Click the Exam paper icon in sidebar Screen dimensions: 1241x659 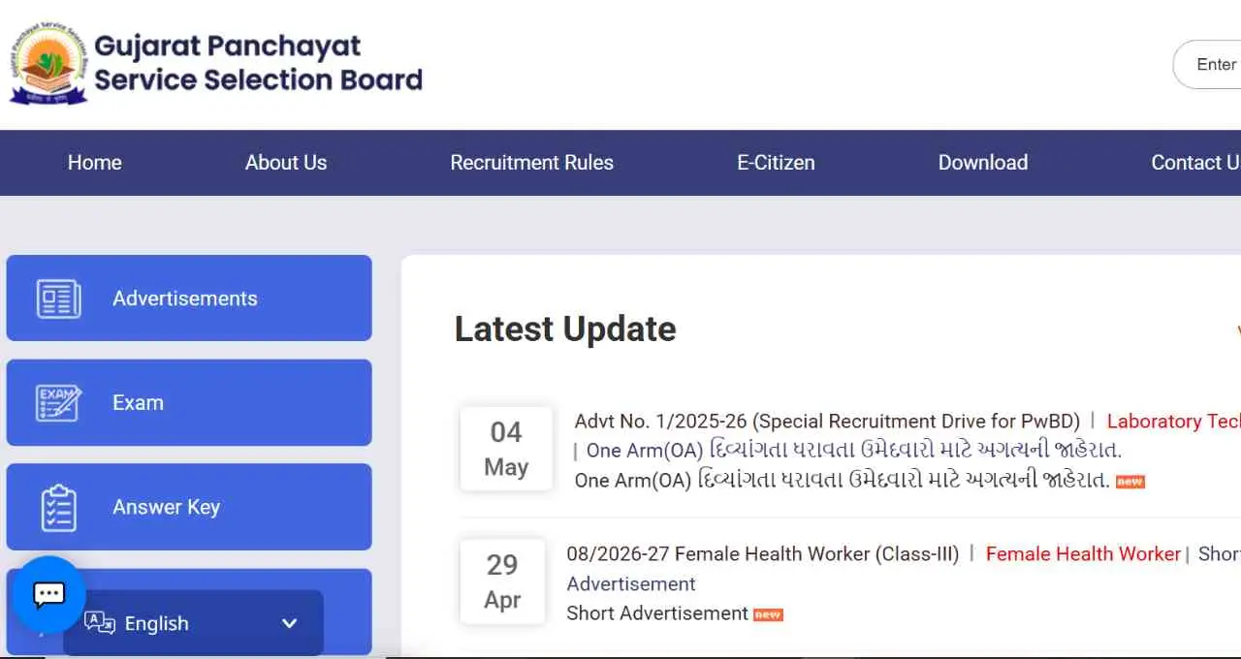pos(59,403)
